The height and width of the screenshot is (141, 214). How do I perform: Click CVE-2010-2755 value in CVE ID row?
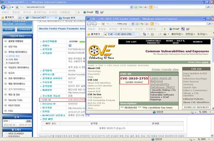pos(76,100)
